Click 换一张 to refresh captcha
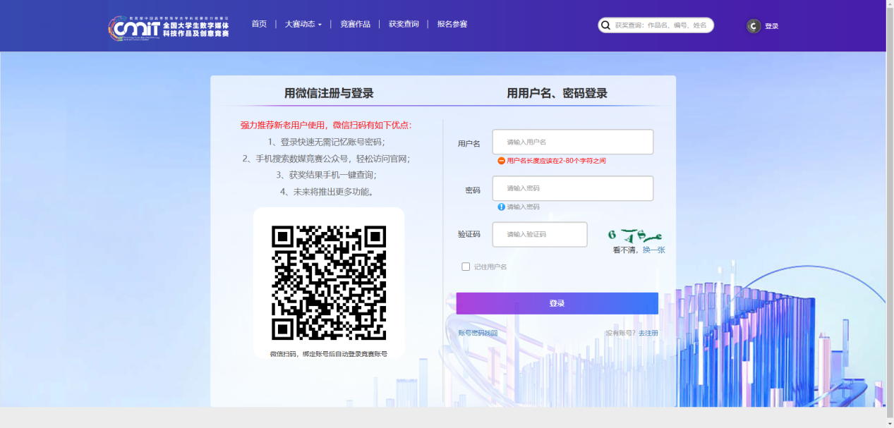This screenshot has width=894, height=428. [653, 250]
